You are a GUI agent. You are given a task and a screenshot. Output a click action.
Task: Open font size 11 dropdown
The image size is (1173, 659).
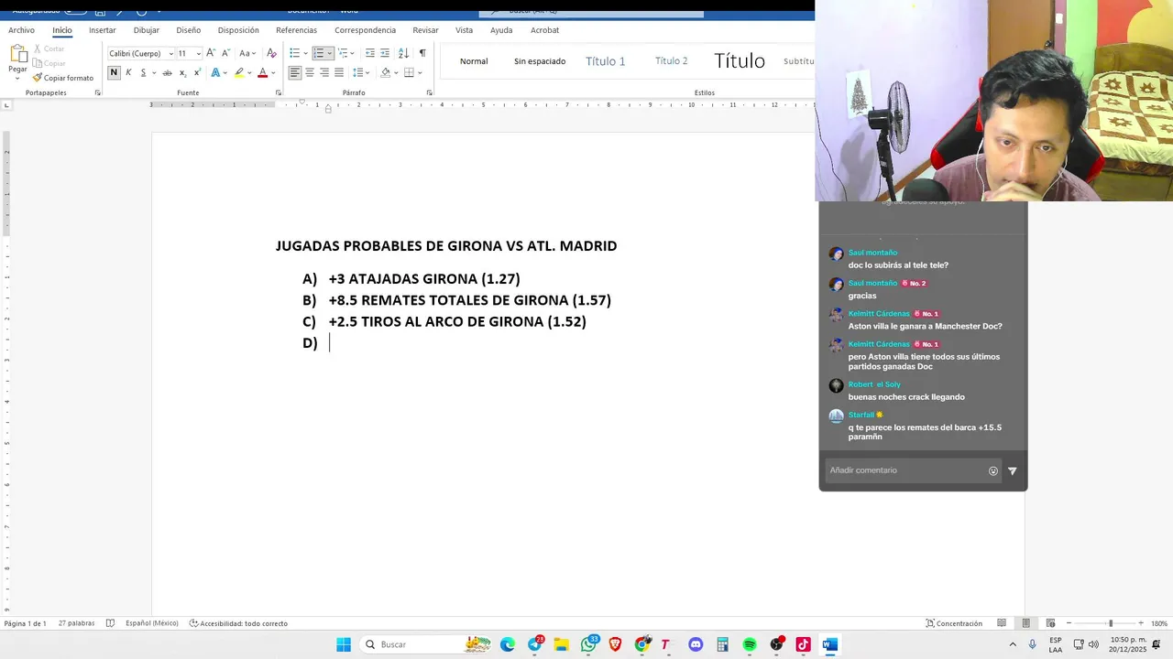pos(198,53)
